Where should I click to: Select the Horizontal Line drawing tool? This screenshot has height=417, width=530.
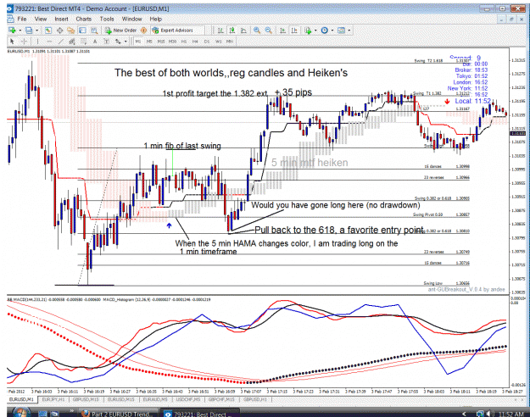coord(49,42)
